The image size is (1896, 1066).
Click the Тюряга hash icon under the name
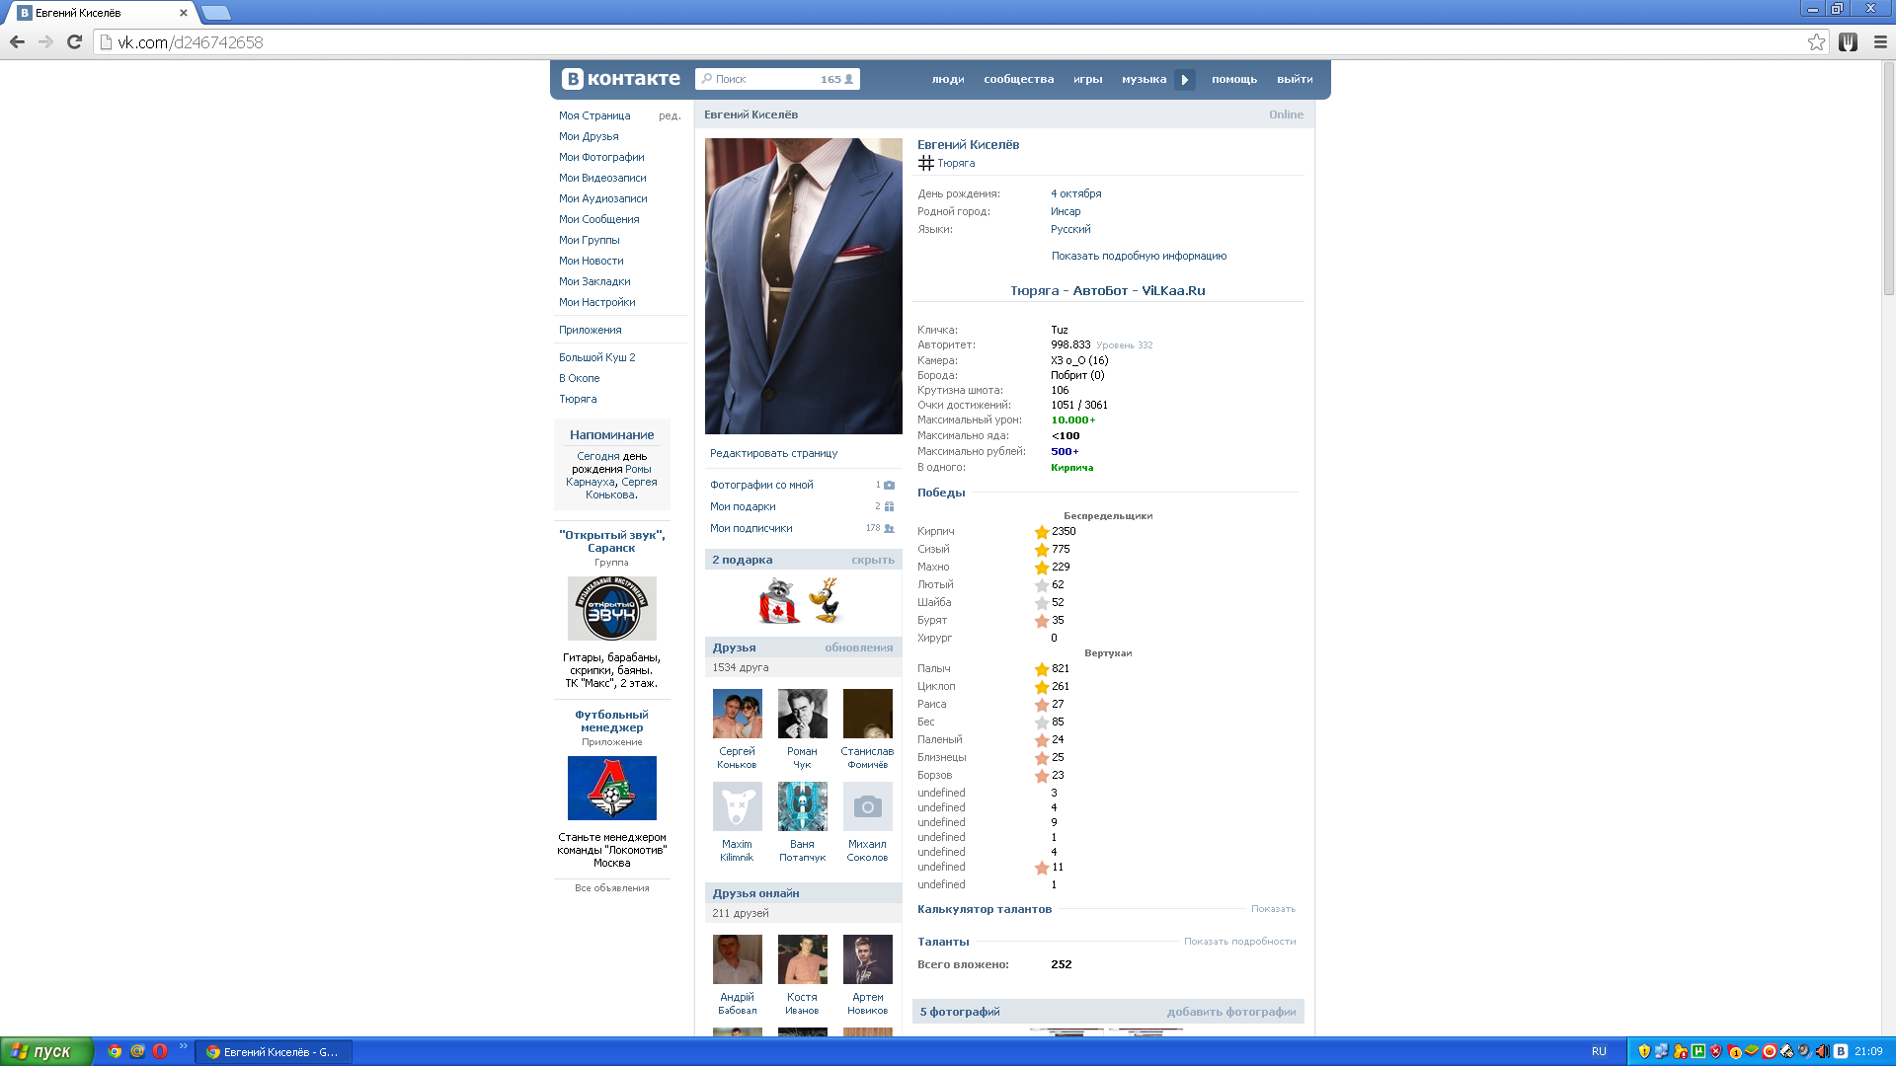click(925, 163)
